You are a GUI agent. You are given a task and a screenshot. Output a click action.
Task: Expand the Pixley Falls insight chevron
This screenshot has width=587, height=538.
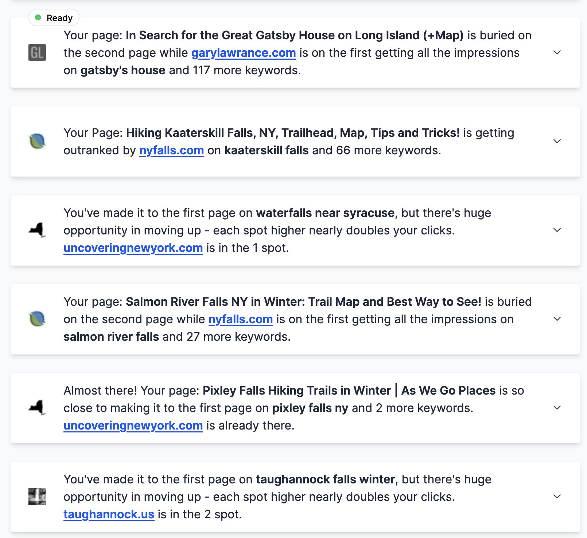[557, 408]
